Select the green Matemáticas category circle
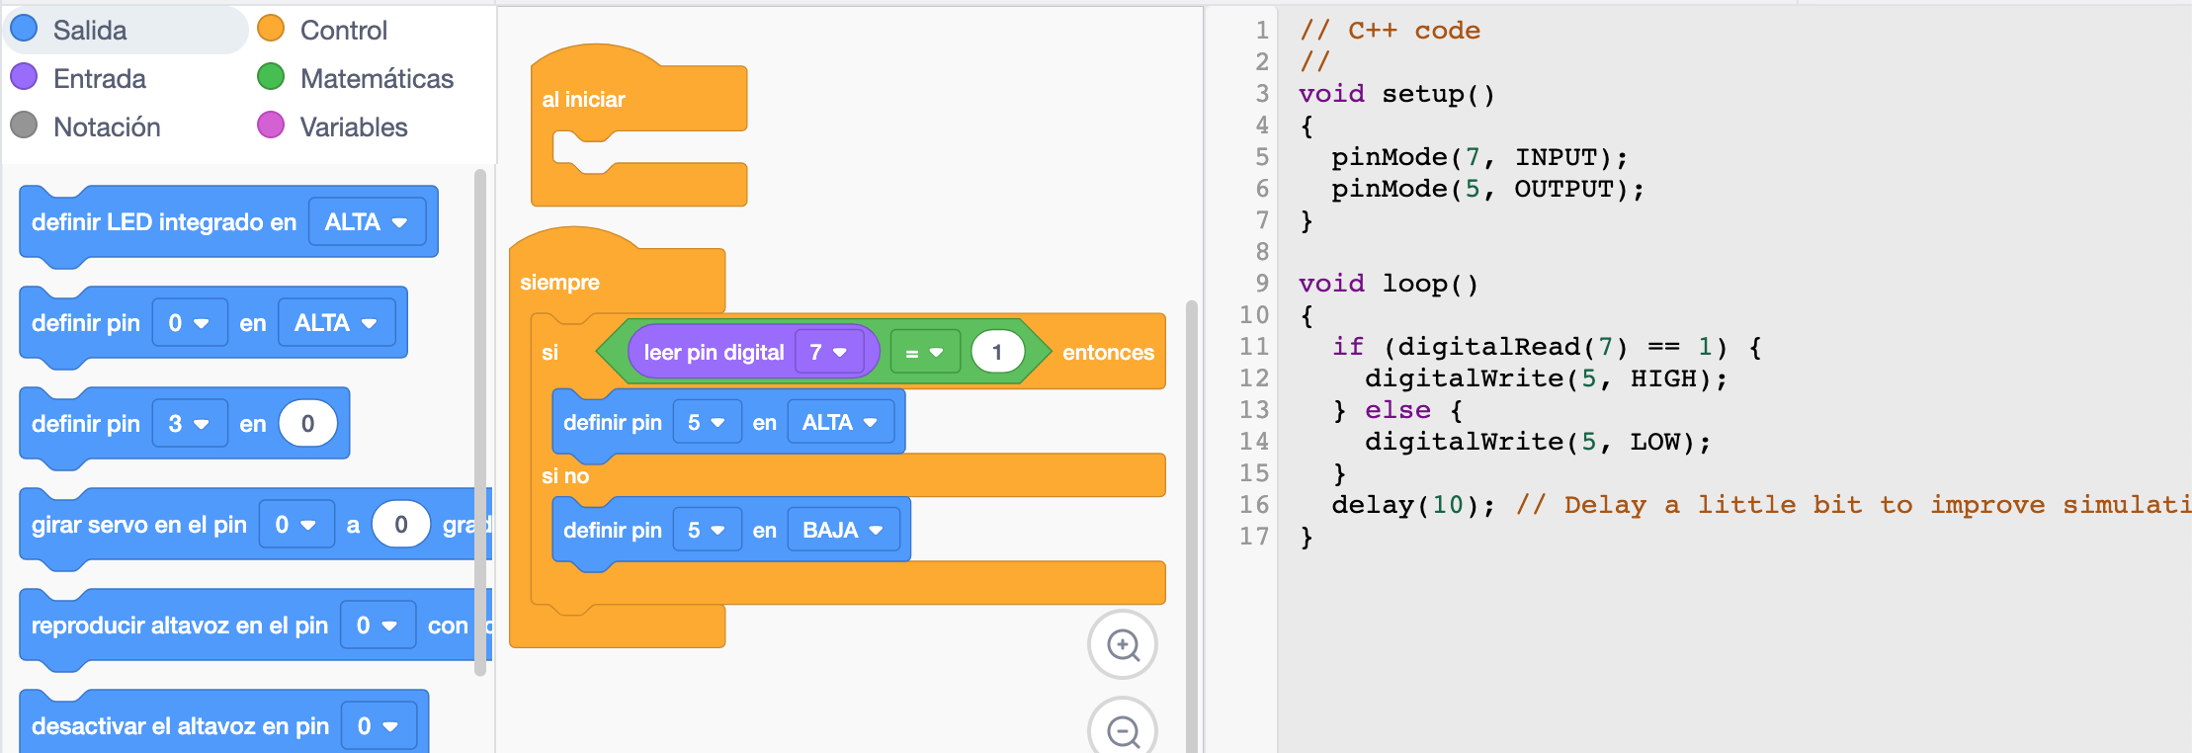 pos(271,78)
